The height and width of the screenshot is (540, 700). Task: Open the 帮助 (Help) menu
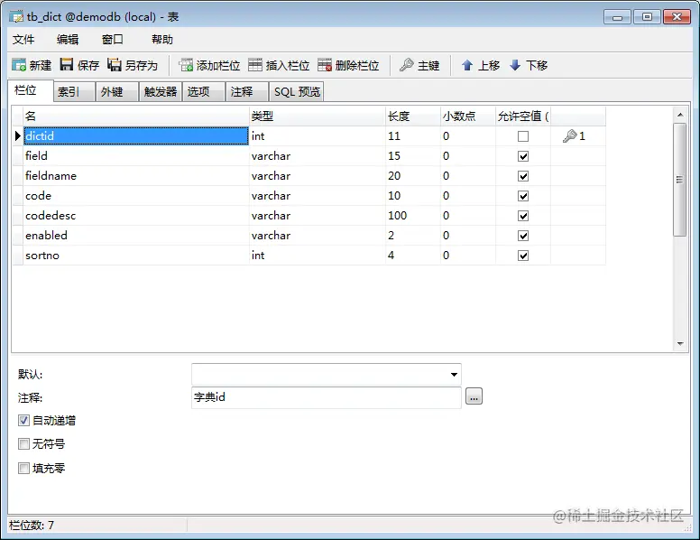(162, 40)
